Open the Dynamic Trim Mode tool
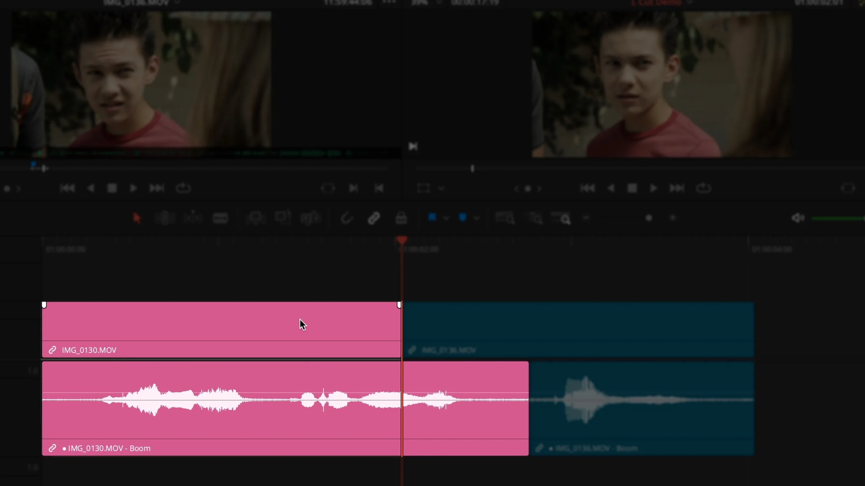The height and width of the screenshot is (486, 865). click(193, 218)
